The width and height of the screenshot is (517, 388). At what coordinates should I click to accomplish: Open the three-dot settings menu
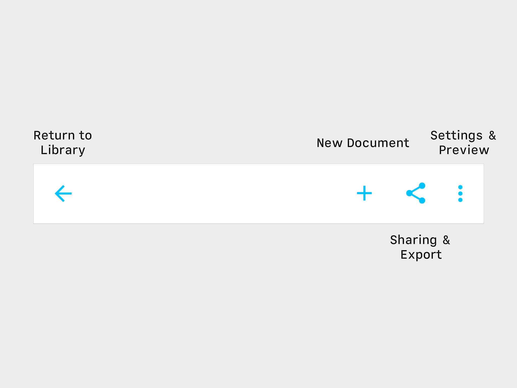(460, 193)
